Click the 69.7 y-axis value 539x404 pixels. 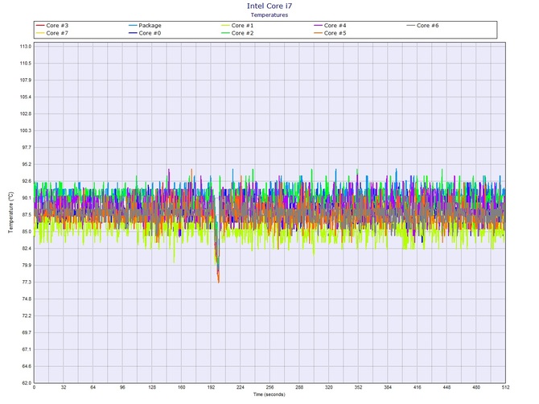point(27,333)
